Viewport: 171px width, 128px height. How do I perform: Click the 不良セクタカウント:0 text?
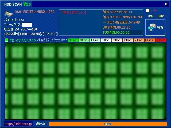pos(73,13)
